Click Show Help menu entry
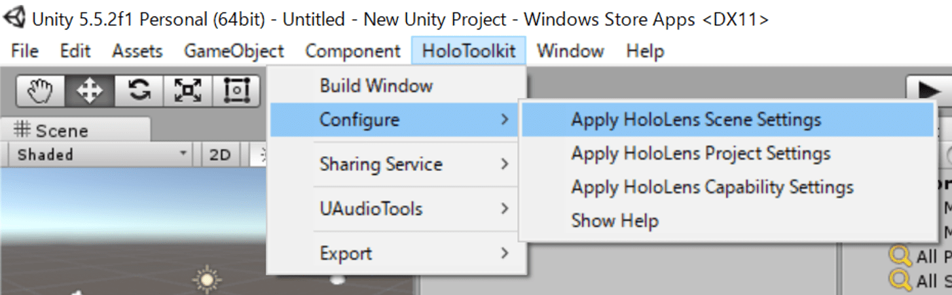Image resolution: width=952 pixels, height=295 pixels. [x=727, y=220]
